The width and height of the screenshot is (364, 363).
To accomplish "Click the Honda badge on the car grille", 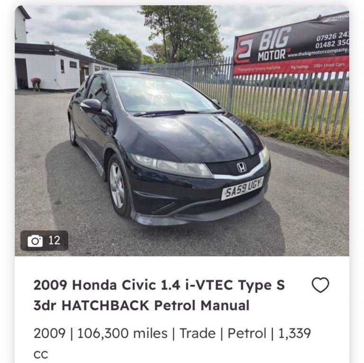I will pyautogui.click(x=241, y=168).
